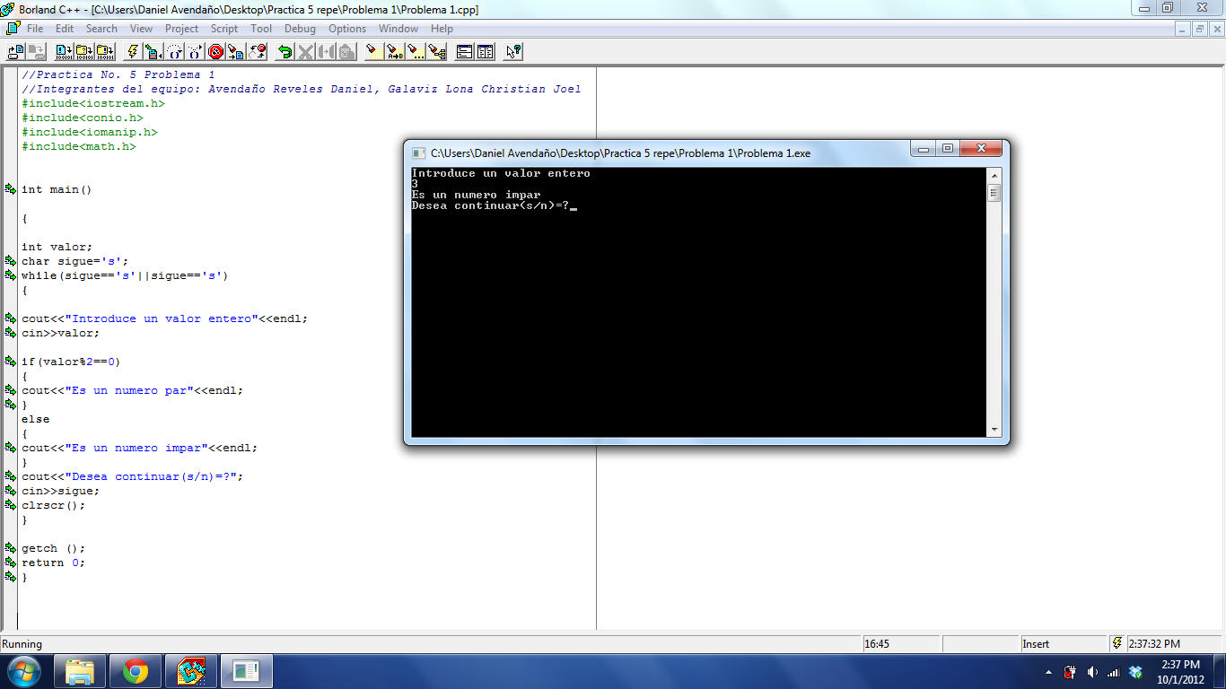Click the Find flashlight toolbar icon
The height and width of the screenshot is (689, 1226).
point(373,52)
